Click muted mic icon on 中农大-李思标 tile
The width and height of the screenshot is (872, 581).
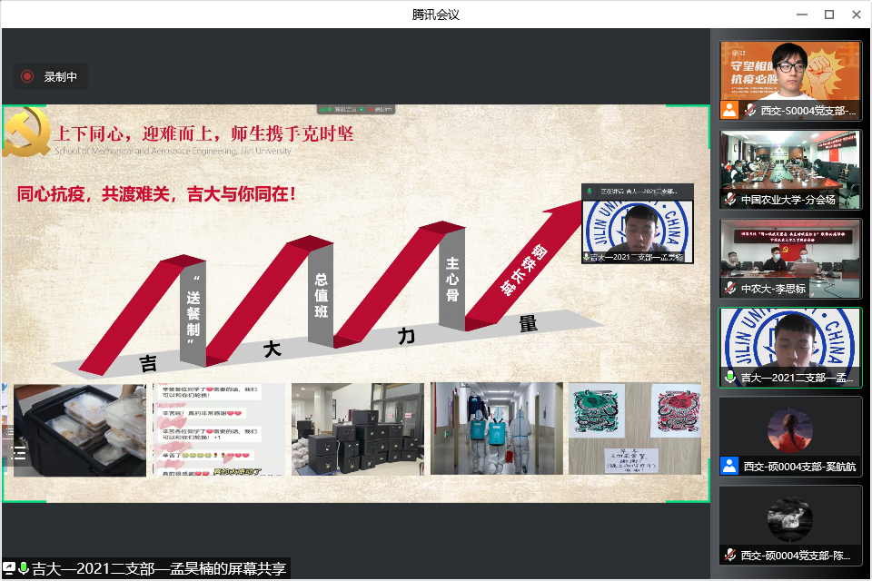pyautogui.click(x=730, y=288)
